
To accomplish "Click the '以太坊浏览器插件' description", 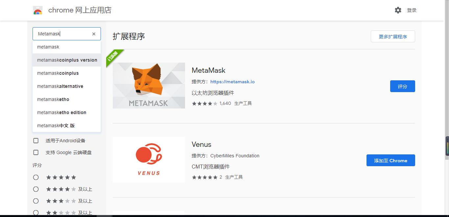I will 213,93.
